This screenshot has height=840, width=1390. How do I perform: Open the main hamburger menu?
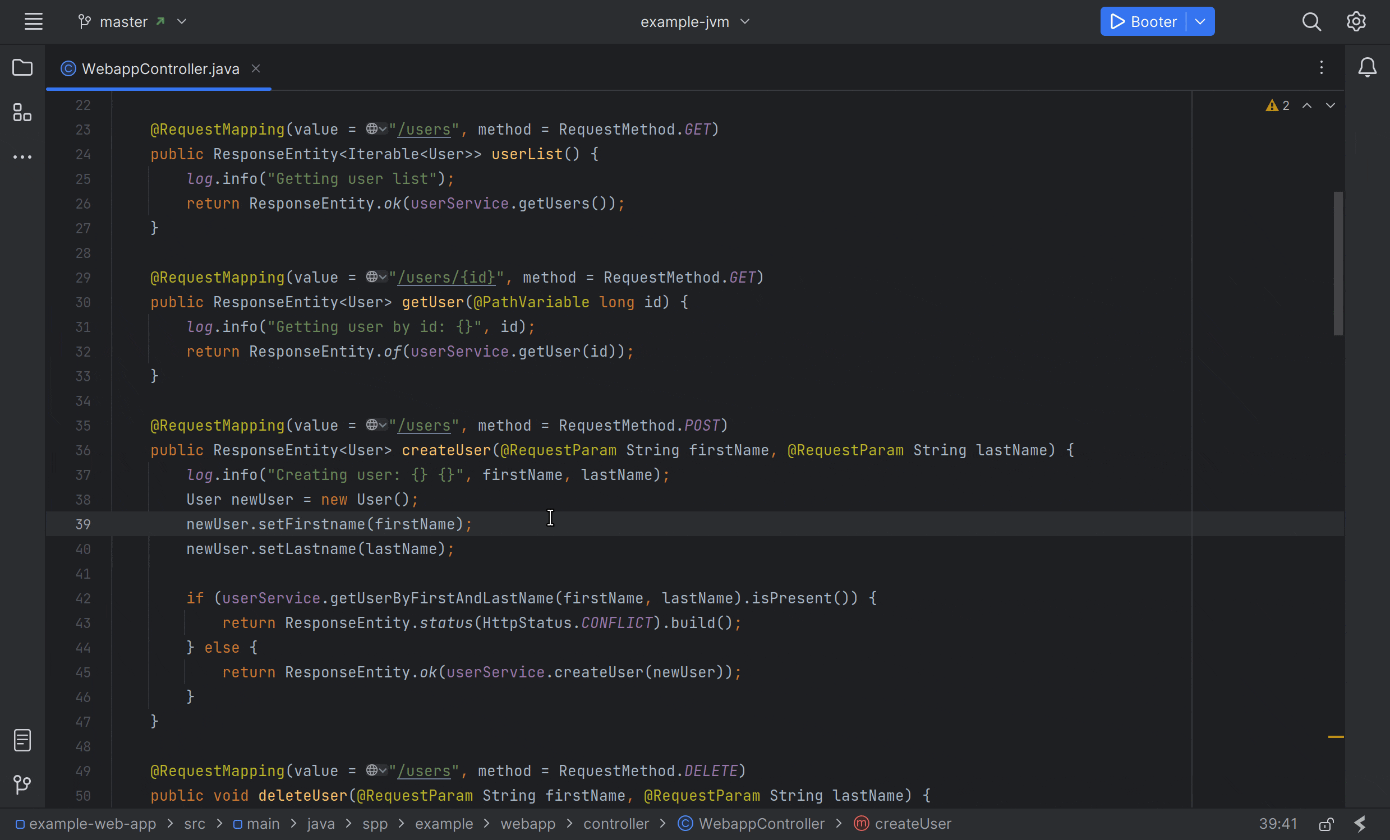click(x=33, y=21)
